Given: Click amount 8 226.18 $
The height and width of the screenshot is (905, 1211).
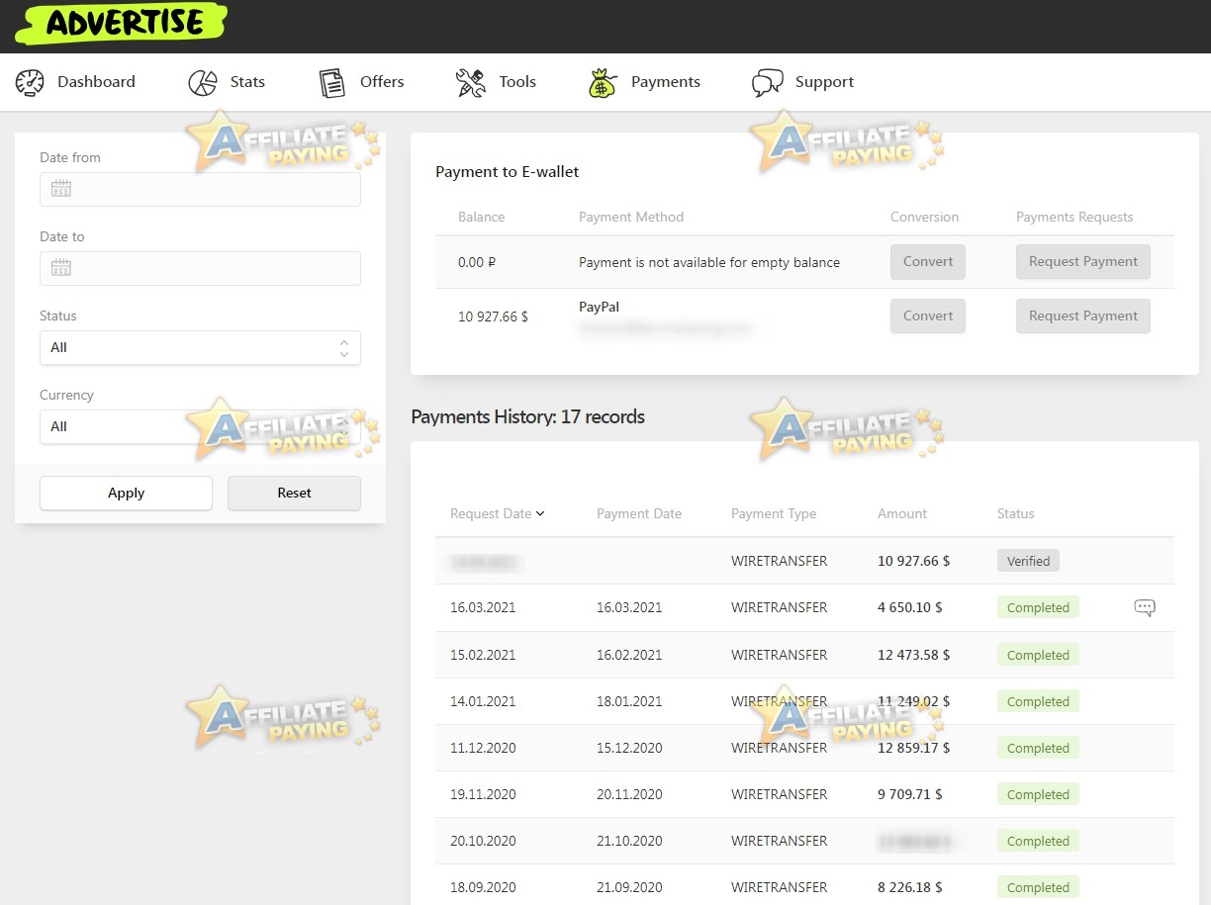Looking at the screenshot, I should pos(910,887).
